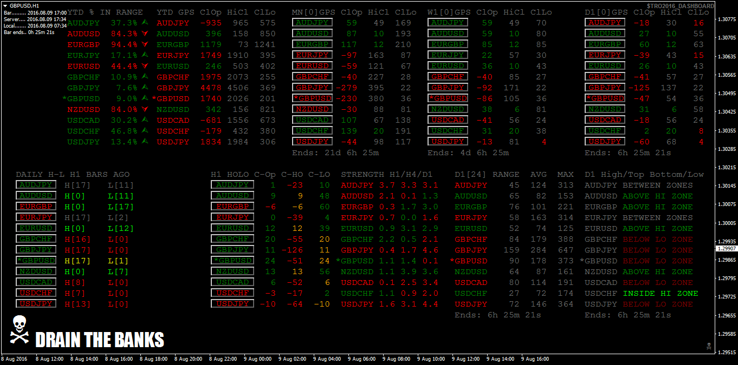Click the red down arrow beside NZDUSD 84.0%
Image resolution: width=738 pixels, height=365 pixels.
click(145, 109)
